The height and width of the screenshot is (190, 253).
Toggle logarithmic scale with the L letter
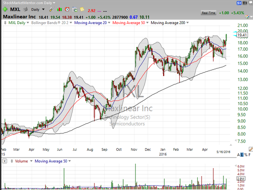point(242,155)
